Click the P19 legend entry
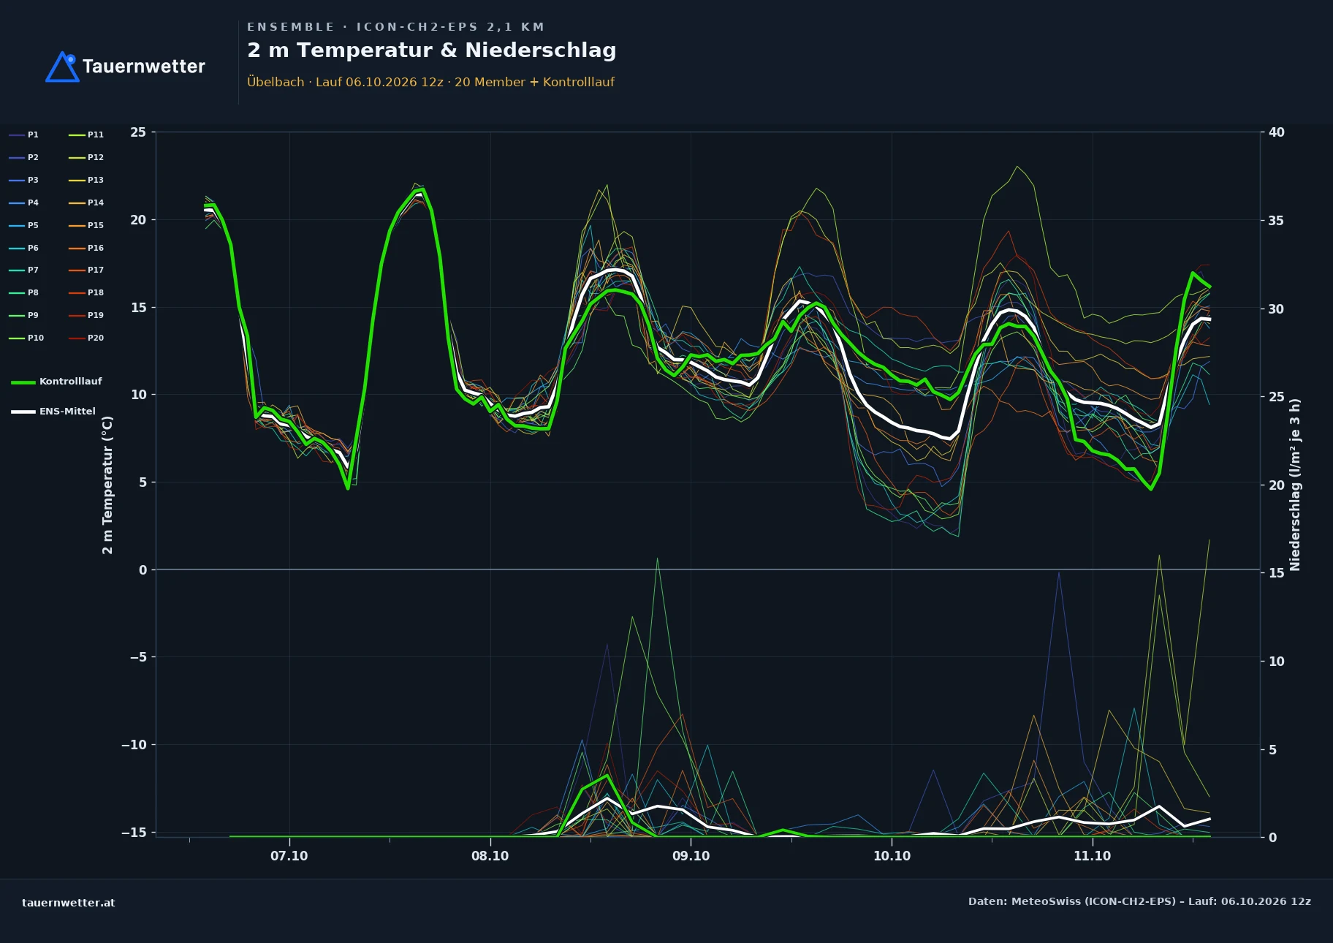The image size is (1333, 943). click(x=86, y=315)
